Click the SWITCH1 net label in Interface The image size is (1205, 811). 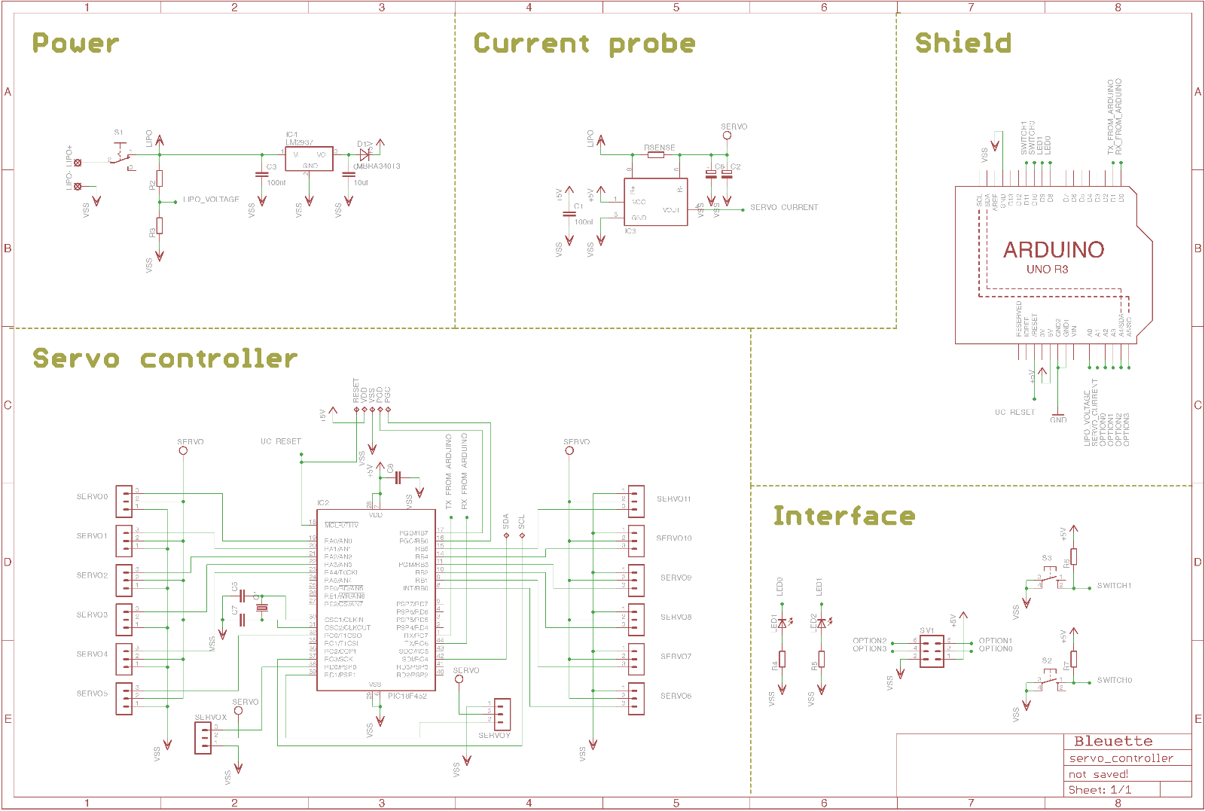[x=1114, y=585]
